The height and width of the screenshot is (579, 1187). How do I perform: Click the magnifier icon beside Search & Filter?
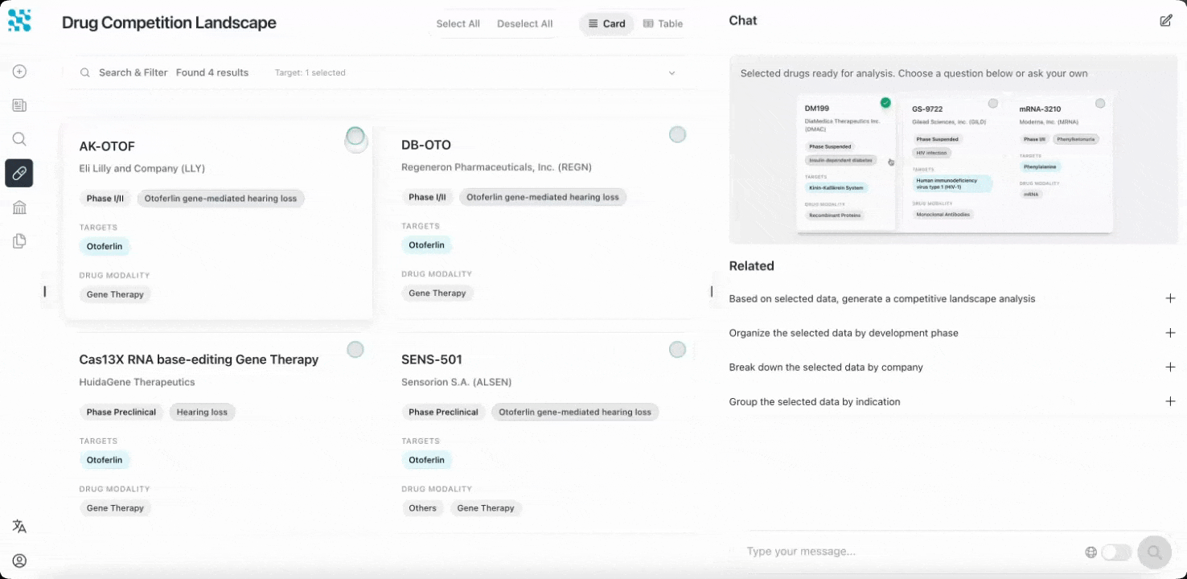85,72
